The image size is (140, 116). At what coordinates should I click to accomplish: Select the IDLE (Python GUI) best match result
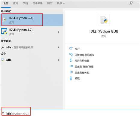point(32,20)
